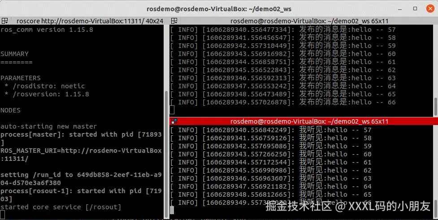Viewport: 438px width, 220px height.
Task: Open the grouping icon of the publisher terminal
Action: (174, 21)
